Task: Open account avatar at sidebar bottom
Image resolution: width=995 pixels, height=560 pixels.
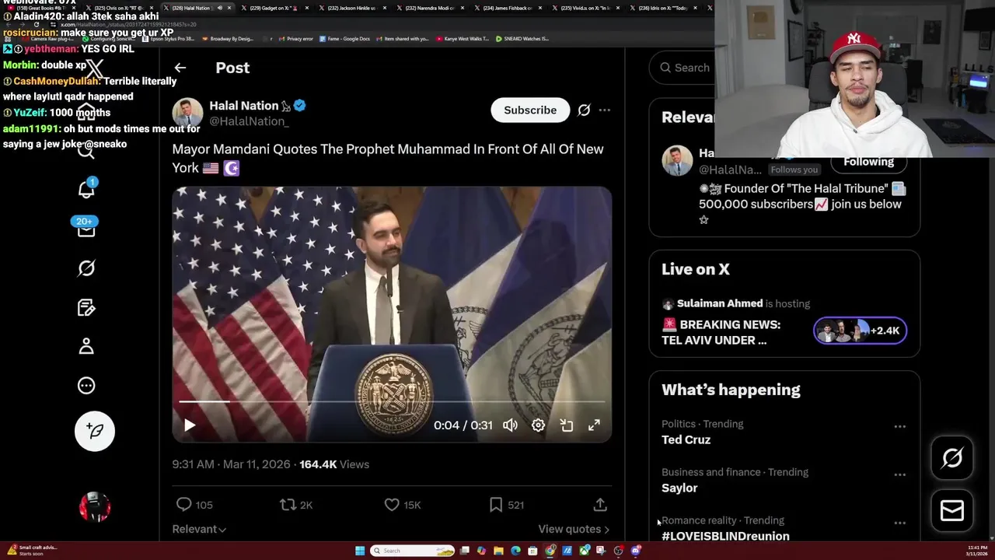Action: pos(95,507)
